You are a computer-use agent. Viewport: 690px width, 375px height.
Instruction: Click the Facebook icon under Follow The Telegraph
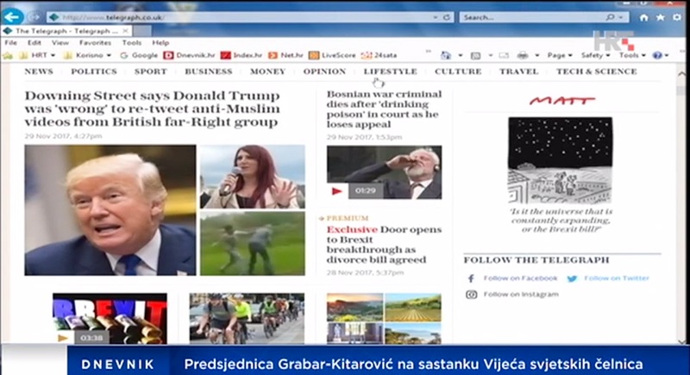pos(471,278)
